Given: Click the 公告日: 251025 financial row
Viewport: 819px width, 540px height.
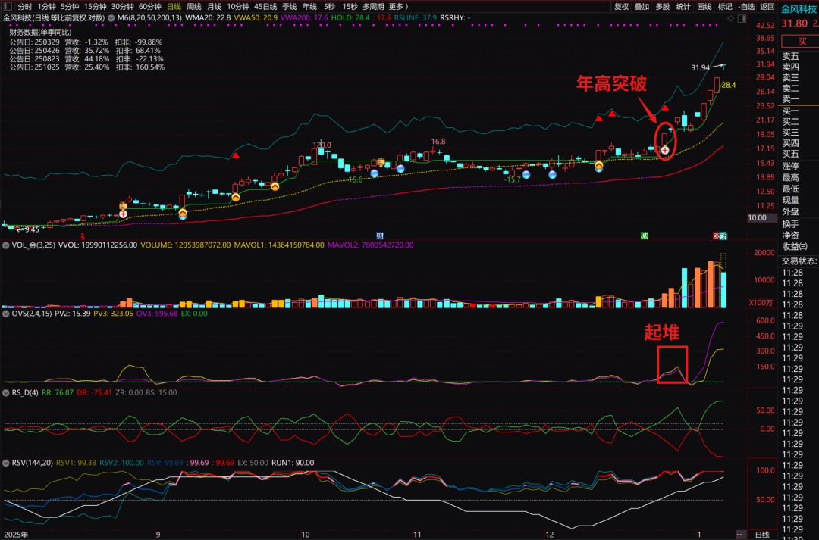Looking at the screenshot, I should click(x=86, y=67).
